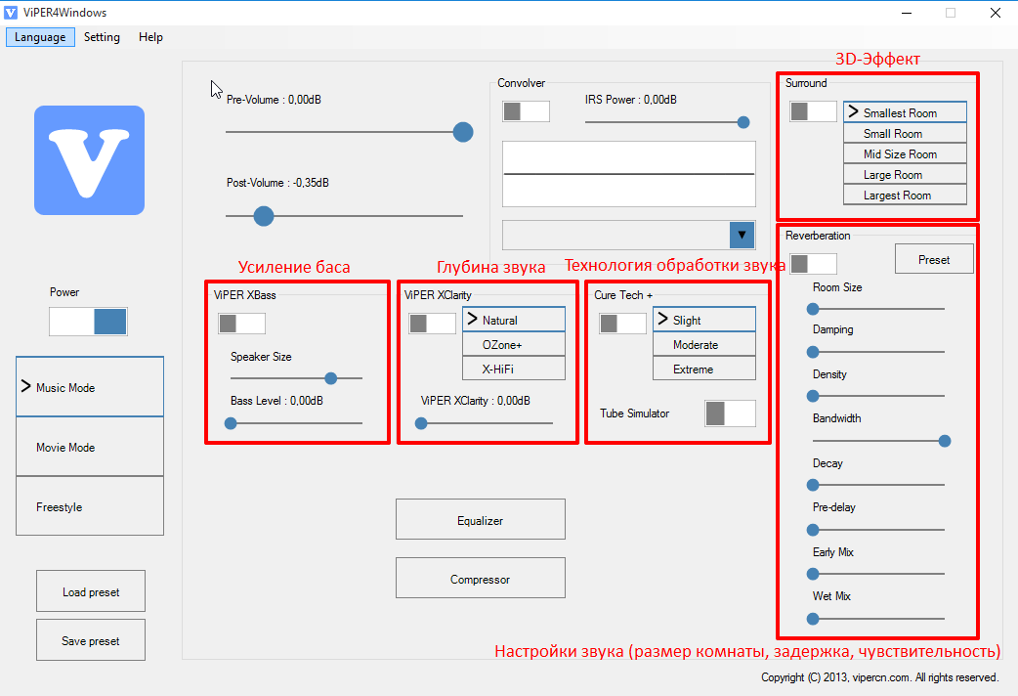Enable the Convolver switch

pyautogui.click(x=526, y=111)
